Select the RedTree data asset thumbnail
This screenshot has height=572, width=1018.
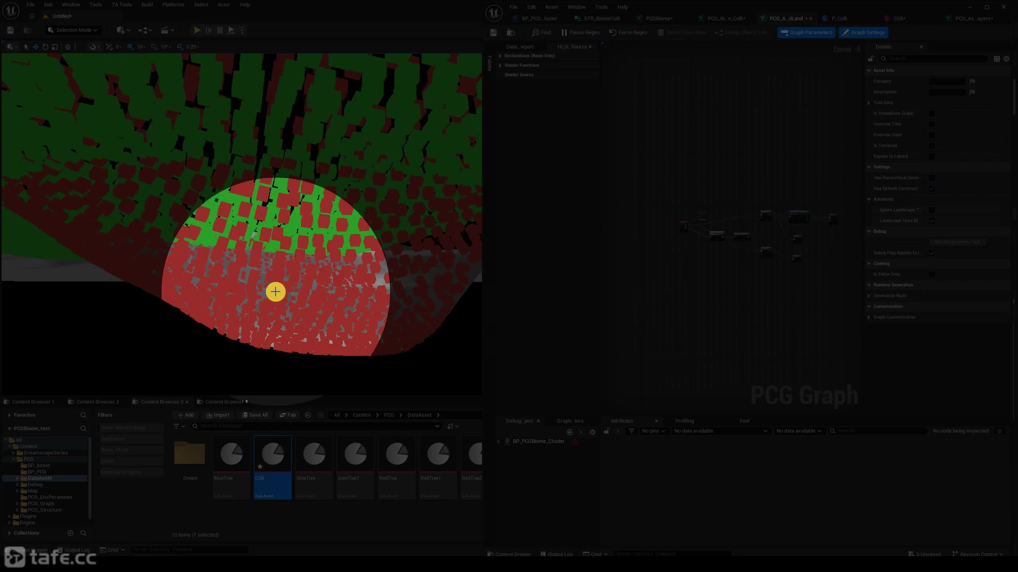click(x=397, y=467)
